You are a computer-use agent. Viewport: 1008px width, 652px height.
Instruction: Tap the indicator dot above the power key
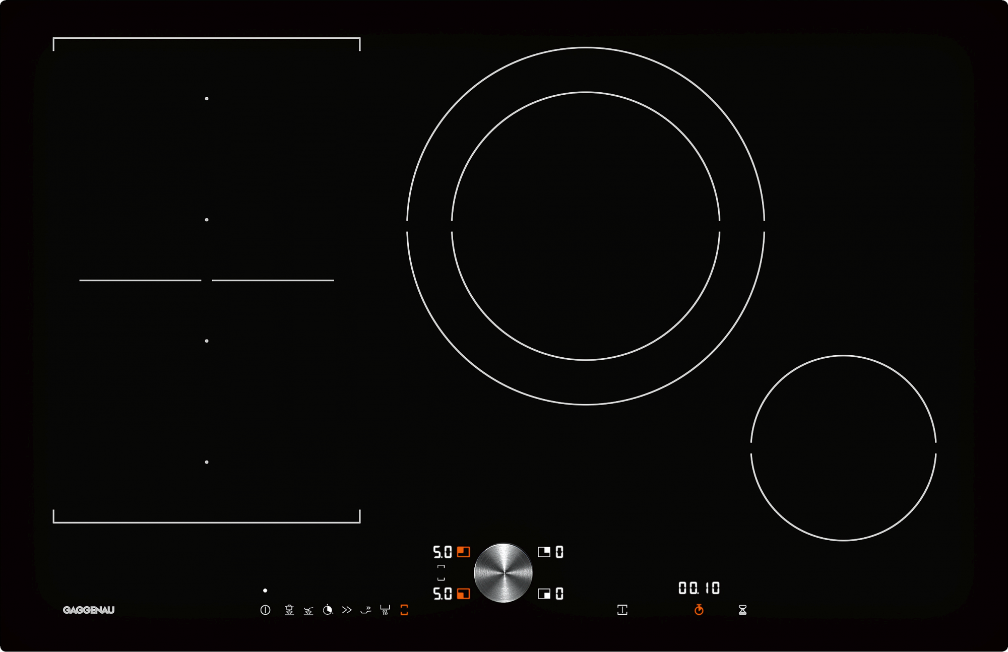[x=265, y=591]
